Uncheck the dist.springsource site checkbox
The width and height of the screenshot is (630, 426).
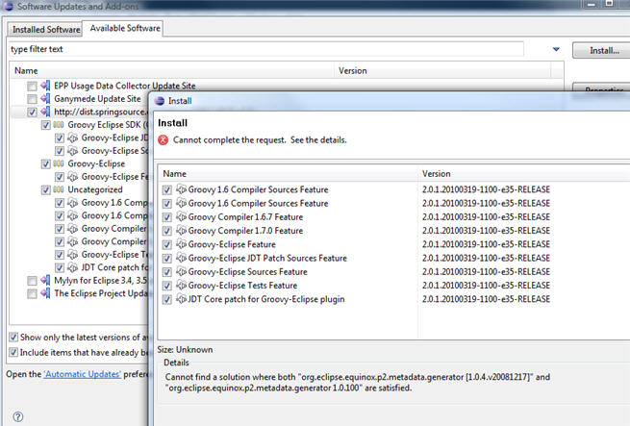coord(32,113)
